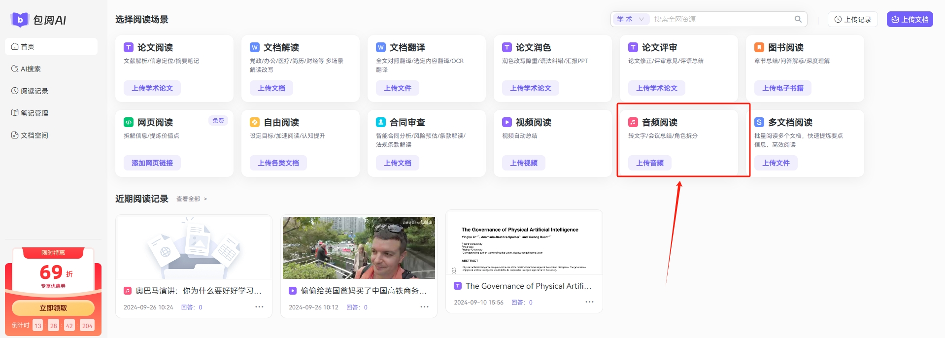The height and width of the screenshot is (338, 945).
Task: Open the 奥巴马演讲 record thumbnail
Action: click(194, 247)
